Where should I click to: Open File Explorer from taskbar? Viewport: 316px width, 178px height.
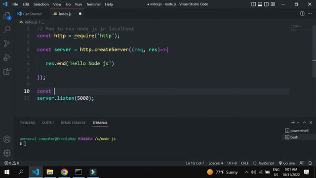[50, 172]
